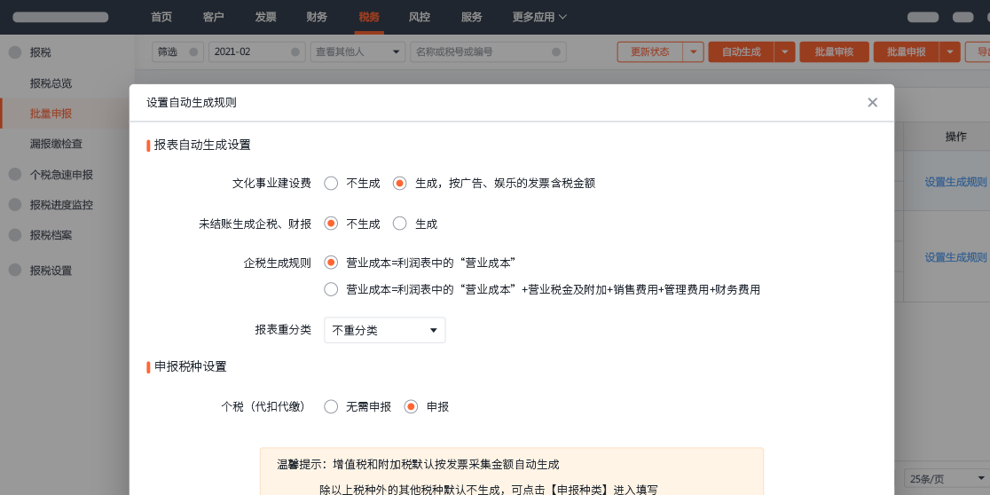Open 更多应用 menu in top navigation
Image resolution: width=990 pixels, height=495 pixels.
tap(539, 17)
